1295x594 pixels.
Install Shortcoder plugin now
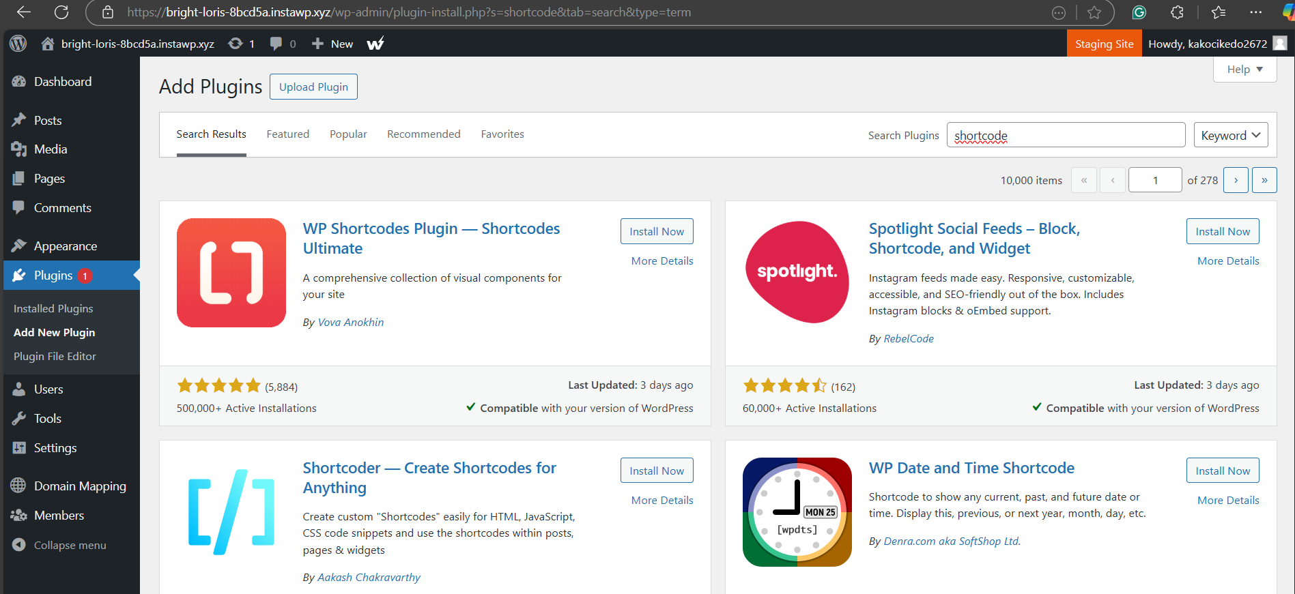coord(657,471)
